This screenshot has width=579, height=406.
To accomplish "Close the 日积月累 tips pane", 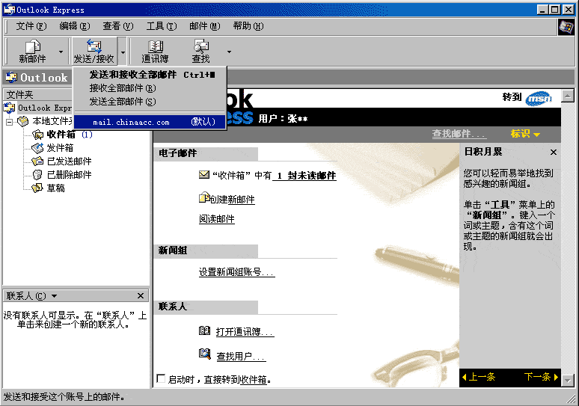I will click(553, 152).
